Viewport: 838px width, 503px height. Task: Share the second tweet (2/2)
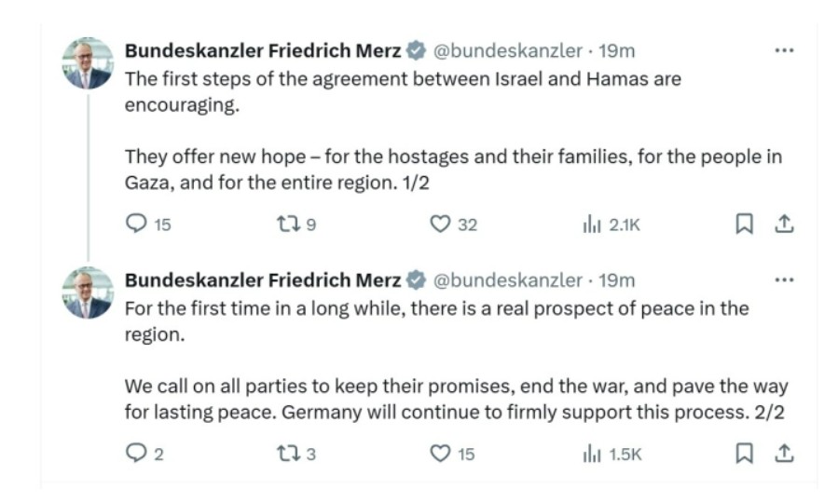(x=785, y=454)
